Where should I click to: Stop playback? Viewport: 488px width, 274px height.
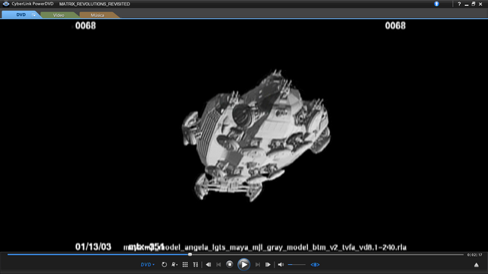pyautogui.click(x=230, y=265)
